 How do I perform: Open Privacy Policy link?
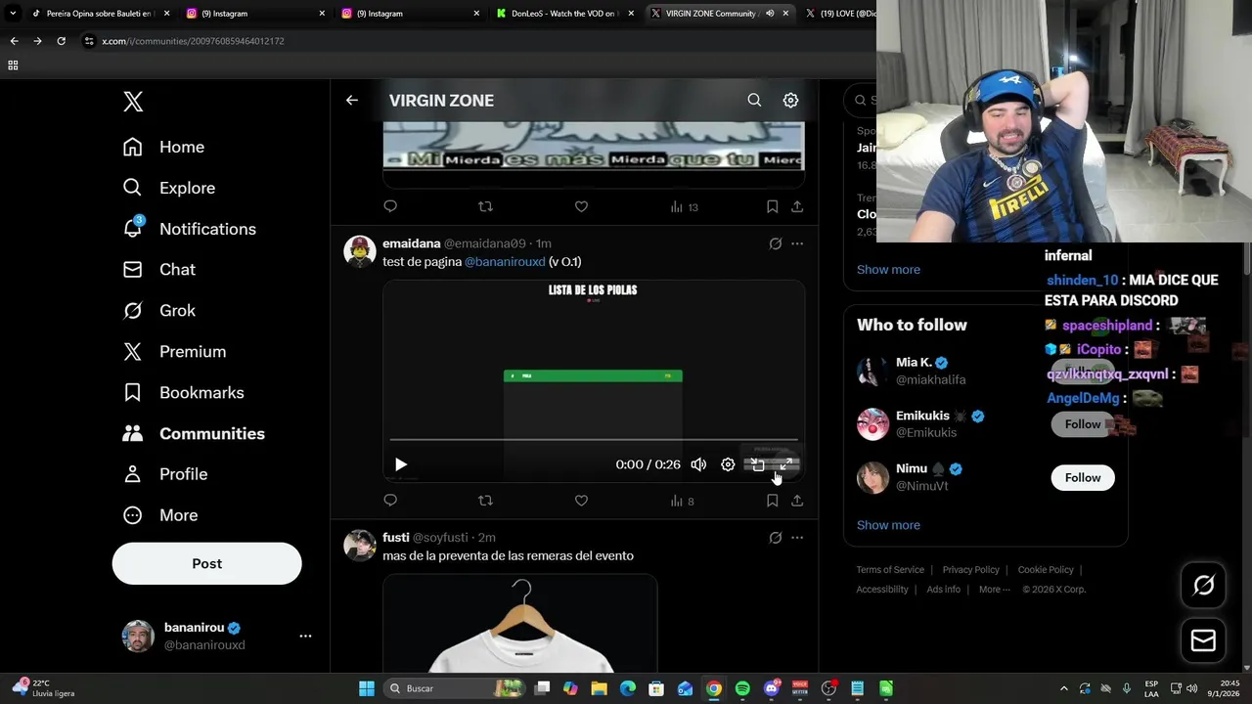click(970, 570)
